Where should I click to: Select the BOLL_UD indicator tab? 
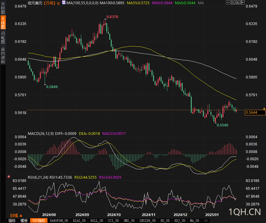point(97,221)
